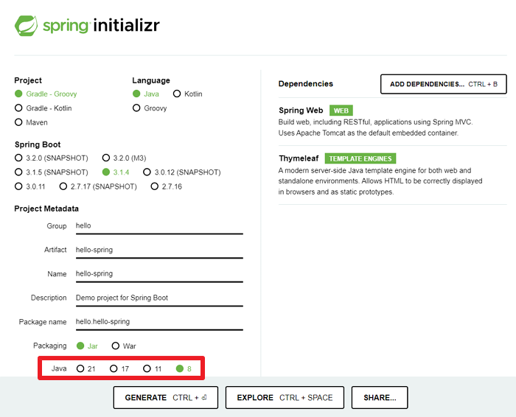The image size is (516, 417).
Task: Click the SHARE... button
Action: 380,398
